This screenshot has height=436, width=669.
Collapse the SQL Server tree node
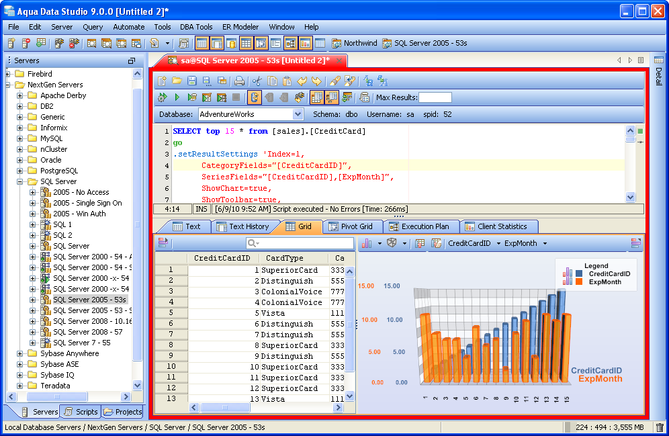click(21, 181)
